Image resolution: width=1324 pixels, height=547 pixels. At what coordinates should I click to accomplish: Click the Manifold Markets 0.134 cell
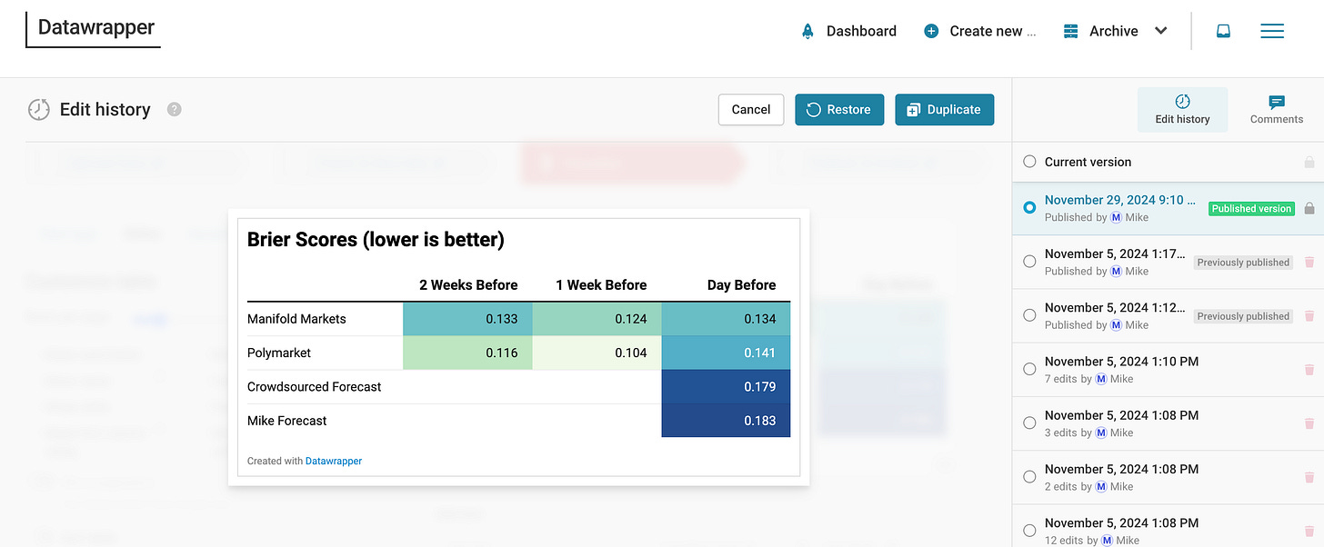click(726, 319)
